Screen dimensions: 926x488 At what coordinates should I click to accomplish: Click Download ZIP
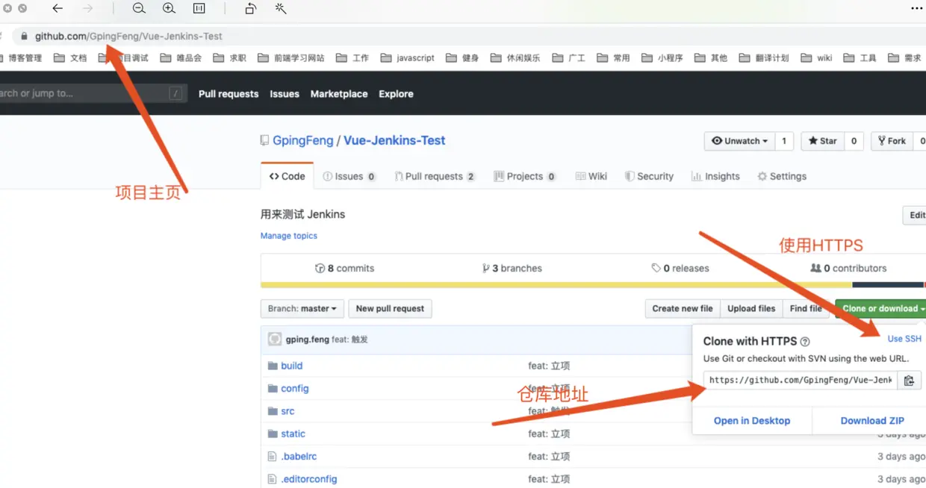[x=872, y=421]
